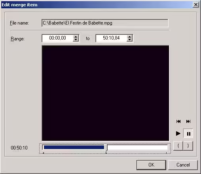Image resolution: width=201 pixels, height=174 pixels.
Task: Skip to the next frame marker icon
Action: pyautogui.click(x=188, y=121)
